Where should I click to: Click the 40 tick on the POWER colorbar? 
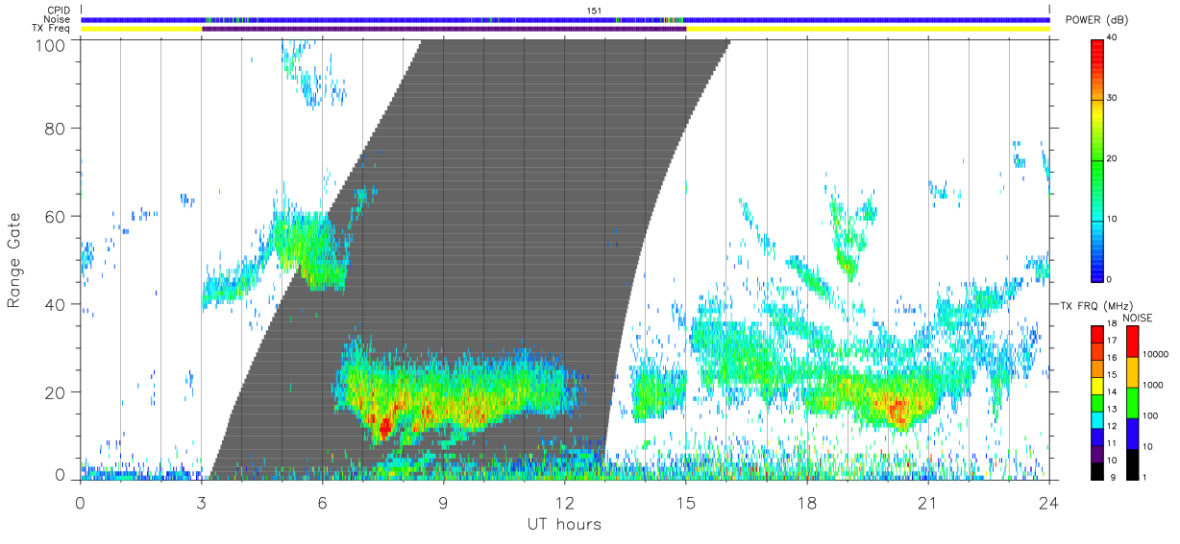coord(1114,38)
